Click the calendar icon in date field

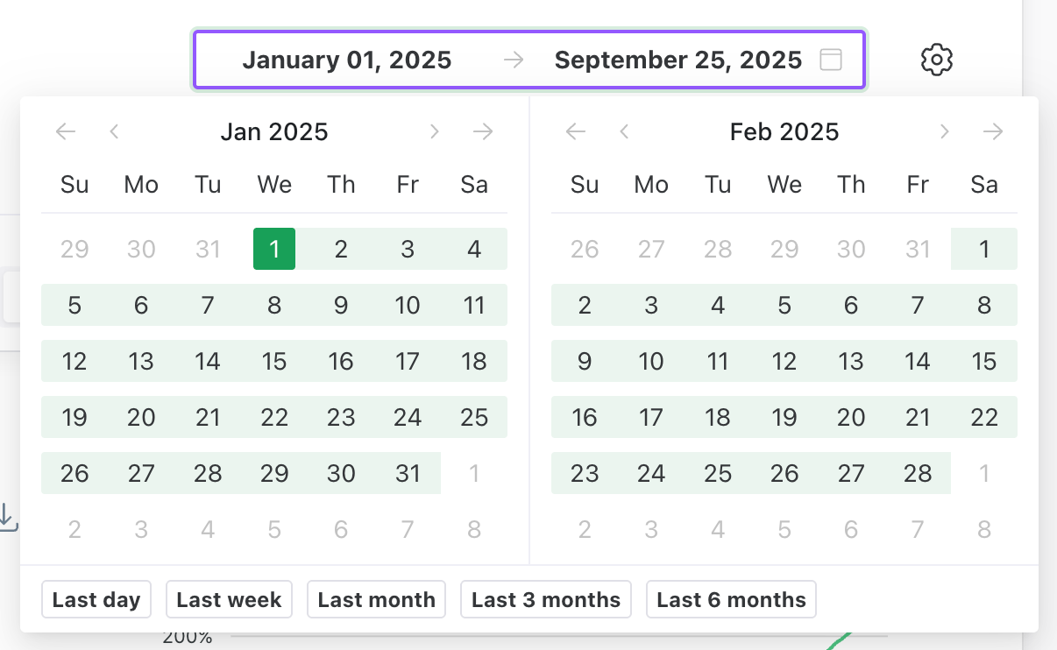coord(830,60)
